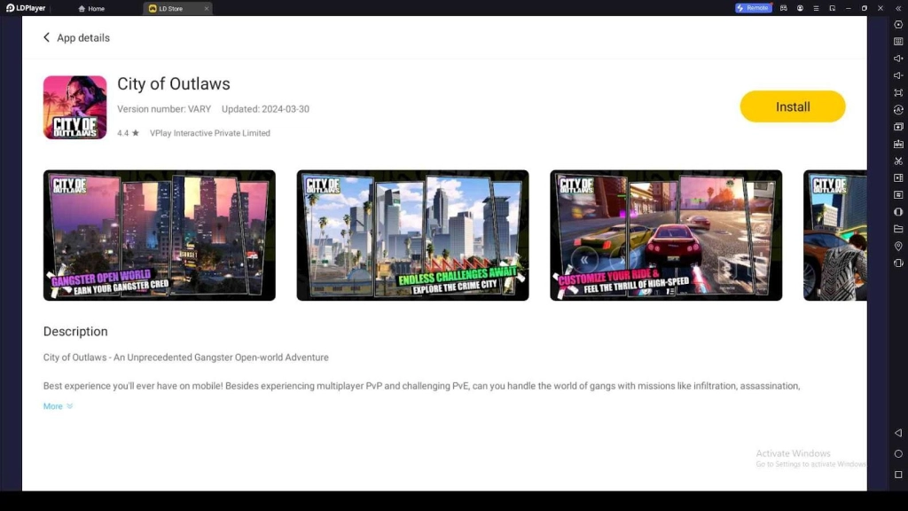Collapse the right sidebar with double chevron
908x511 pixels.
898,8
